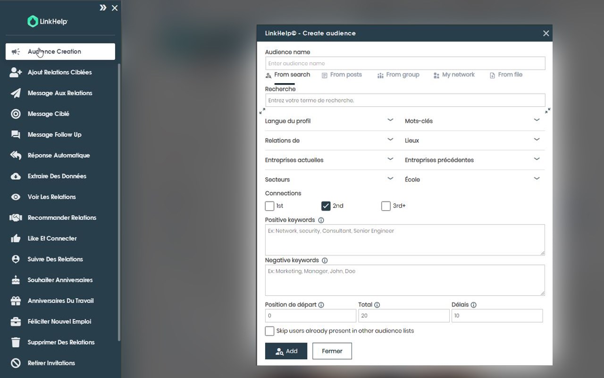Click the Position de départ info icon
Screen dimensions: 604x378
[321, 305]
